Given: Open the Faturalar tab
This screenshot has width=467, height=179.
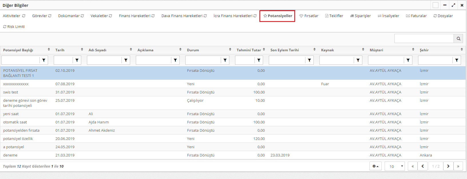Looking at the screenshot, I should tap(416, 16).
